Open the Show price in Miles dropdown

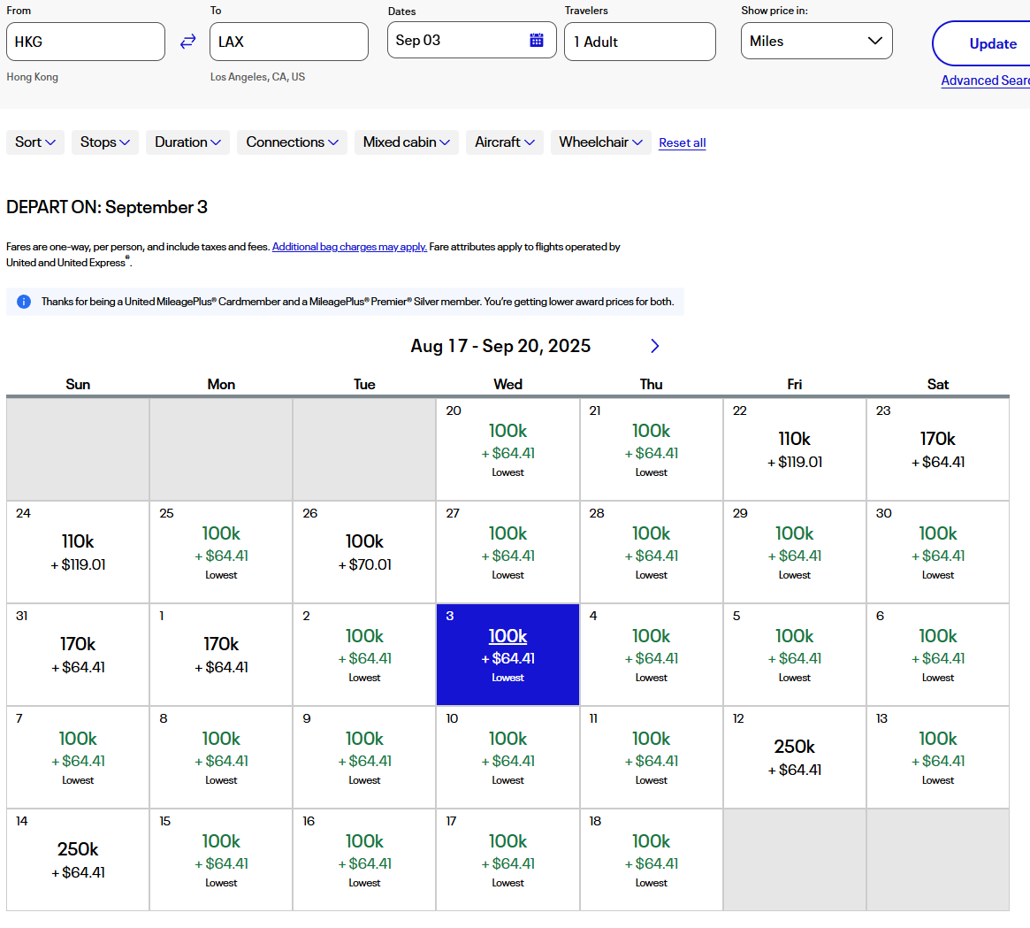coord(817,41)
